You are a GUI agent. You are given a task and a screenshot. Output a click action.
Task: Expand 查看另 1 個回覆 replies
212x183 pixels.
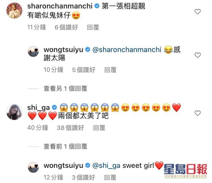click(x=65, y=89)
